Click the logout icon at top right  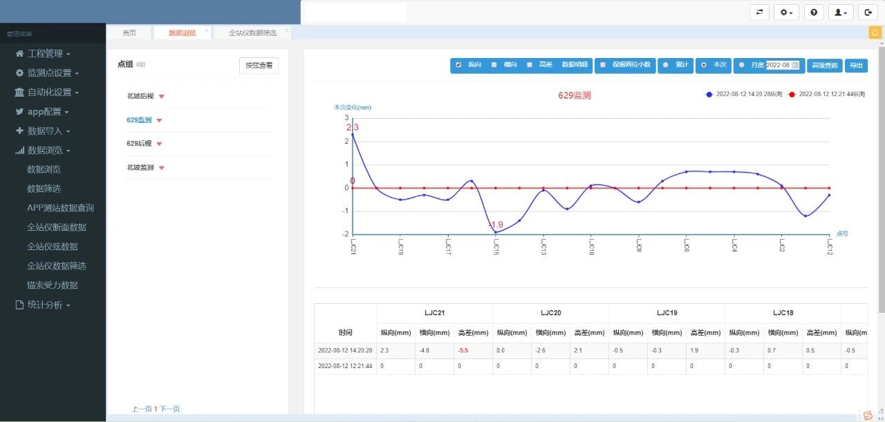(x=868, y=12)
